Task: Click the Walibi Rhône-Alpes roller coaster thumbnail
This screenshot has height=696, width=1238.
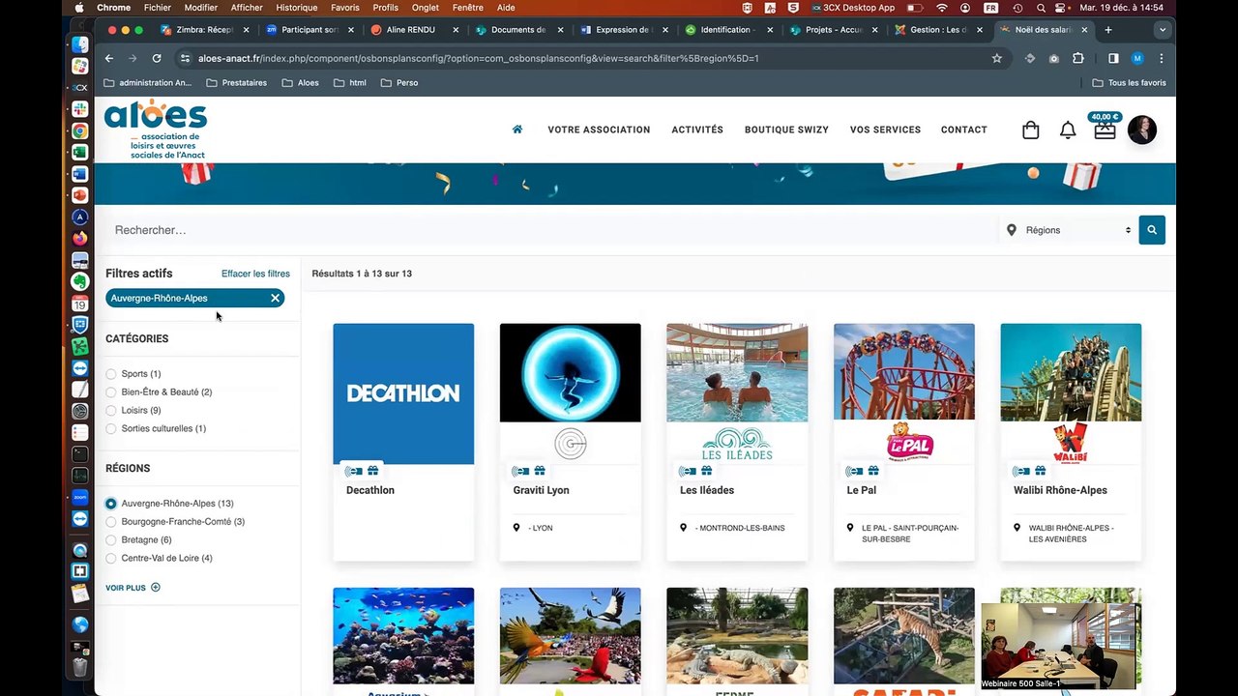Action: [x=1071, y=372]
